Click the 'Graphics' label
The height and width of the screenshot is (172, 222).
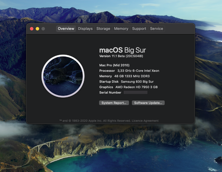[x=106, y=87]
